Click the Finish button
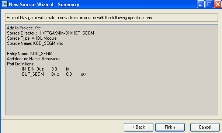The width and height of the screenshot is (222, 133). point(170,127)
